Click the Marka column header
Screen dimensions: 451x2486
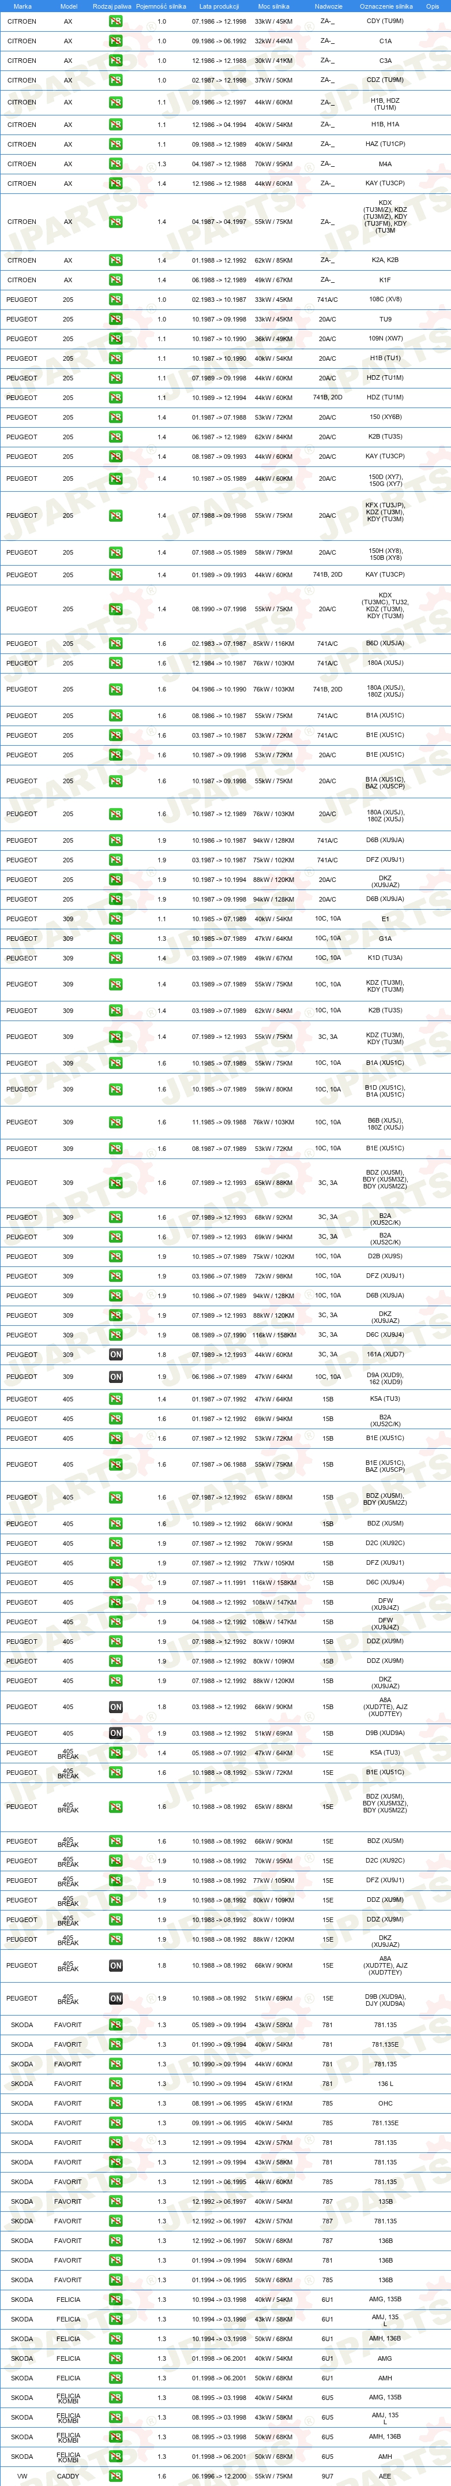22,6
